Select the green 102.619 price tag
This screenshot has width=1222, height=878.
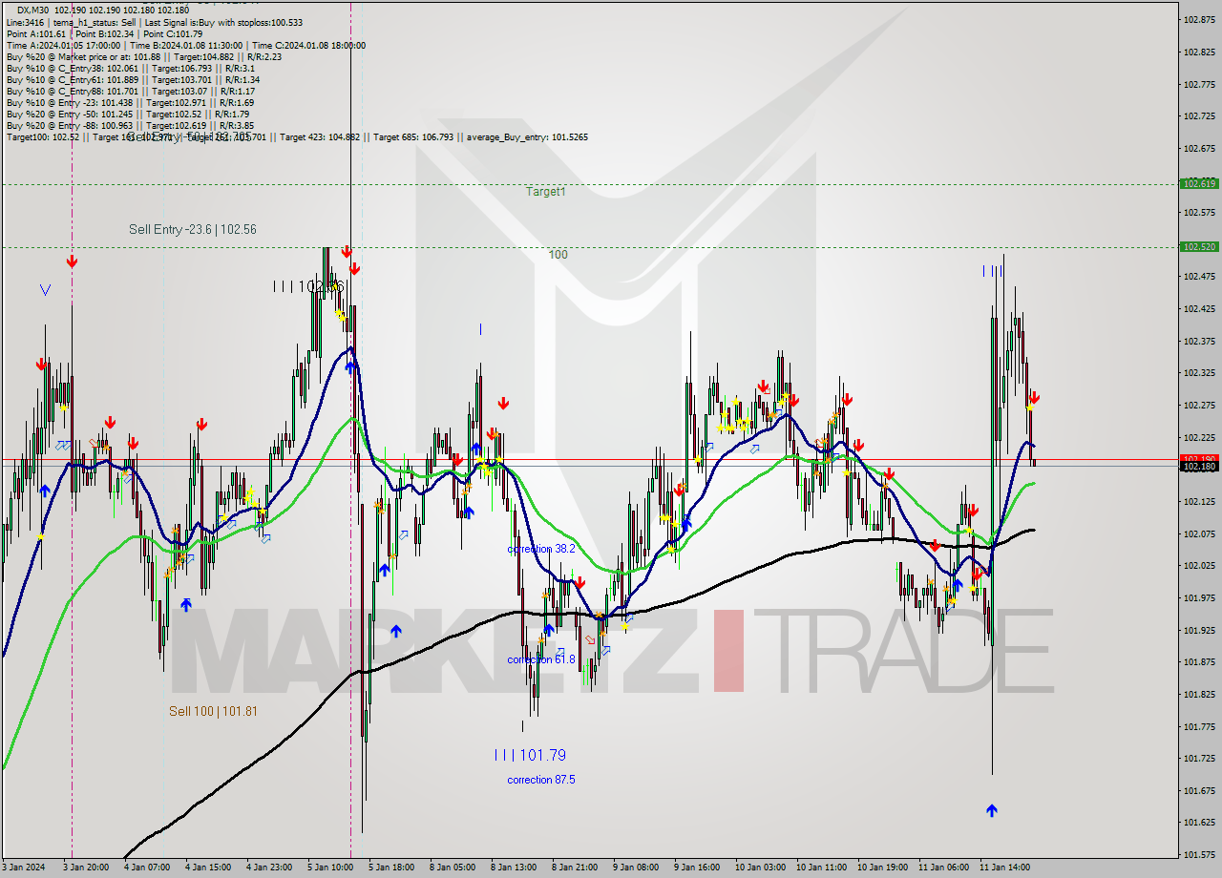click(1199, 183)
